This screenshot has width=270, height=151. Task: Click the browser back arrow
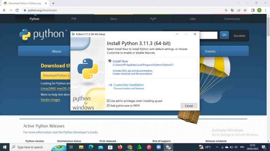pyautogui.click(x=4, y=10)
